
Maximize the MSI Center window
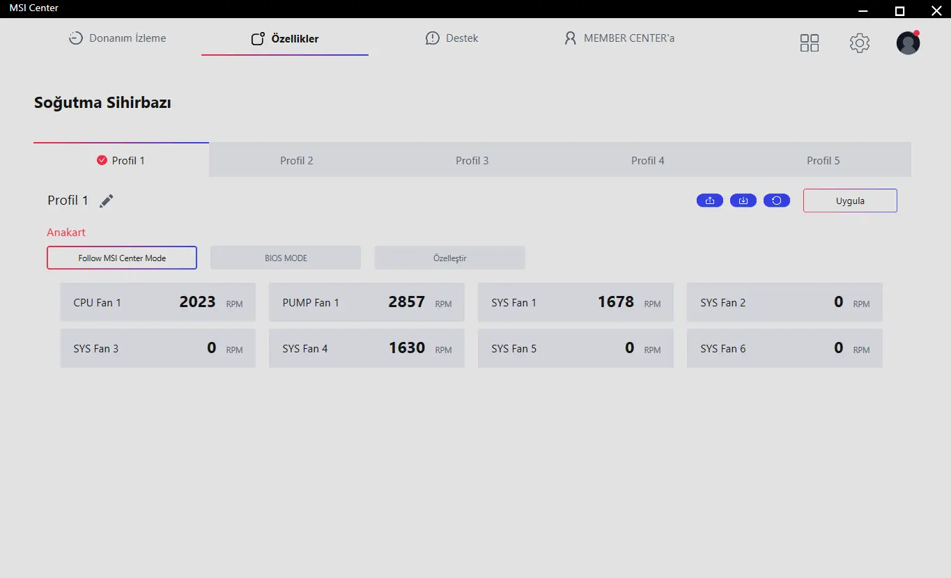tap(899, 10)
